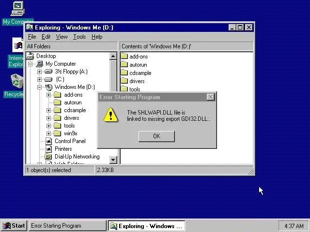This screenshot has height=232, width=310.
Task: Select tools folder icon in tree
Action: click(x=57, y=126)
